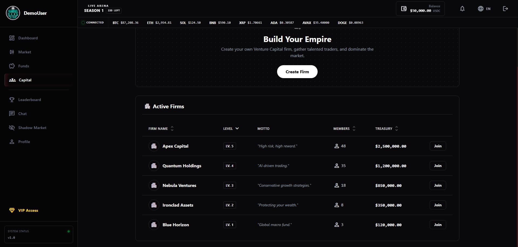Image resolution: width=518 pixels, height=247 pixels.
Task: Join the Ironclad Assets firm
Action: coord(438,205)
